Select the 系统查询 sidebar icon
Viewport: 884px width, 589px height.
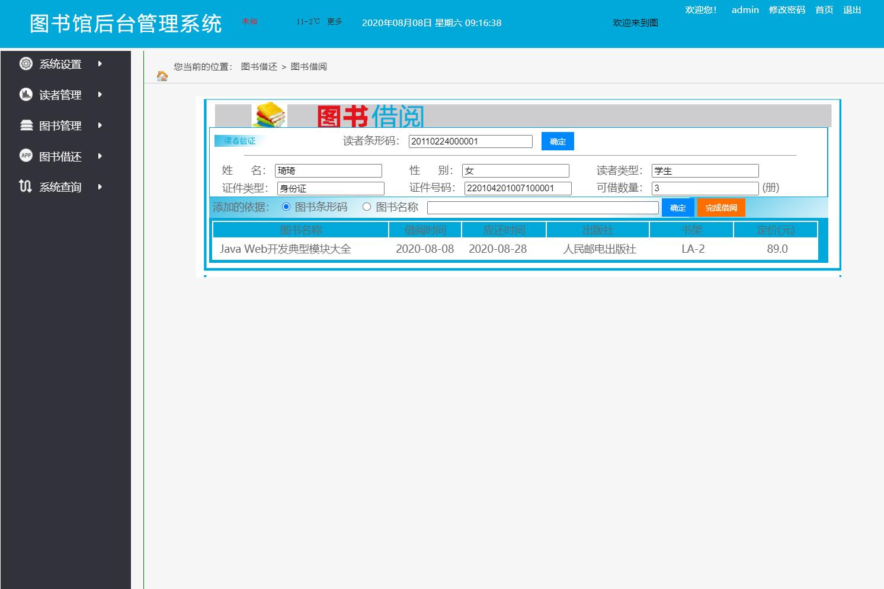(25, 186)
